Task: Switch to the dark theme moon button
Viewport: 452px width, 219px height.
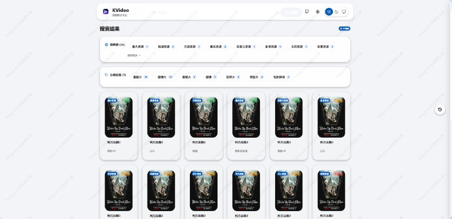Action: click(x=336, y=12)
